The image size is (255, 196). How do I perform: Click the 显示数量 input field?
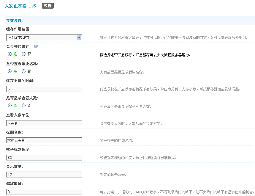tap(44, 175)
